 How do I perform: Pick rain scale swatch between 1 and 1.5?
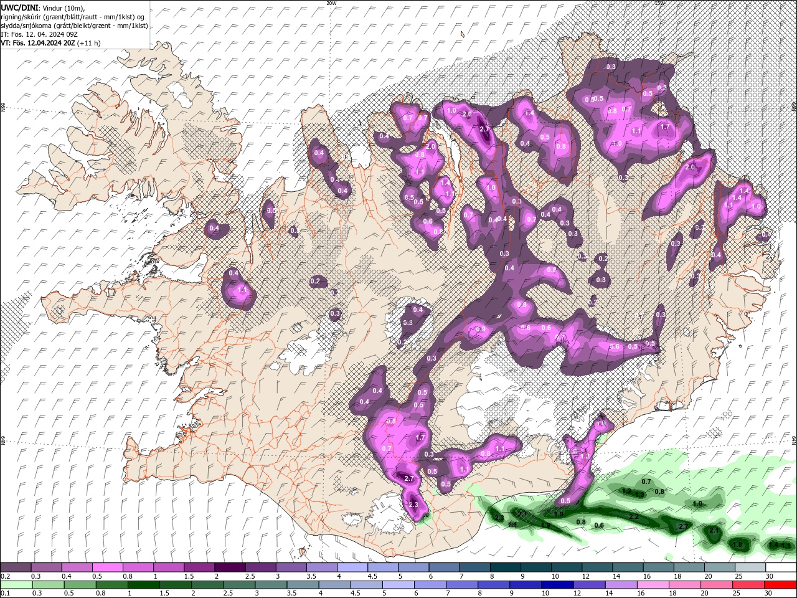point(143,585)
